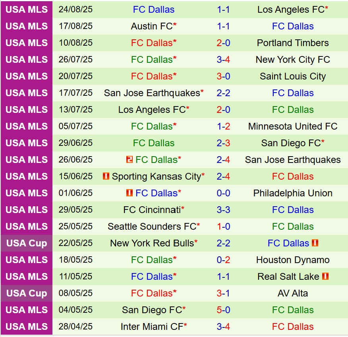Viewport: 348px width, 337px height.
Task: Click the card count icon on the 26/06/25 FC Dallas row
Action: (x=129, y=159)
